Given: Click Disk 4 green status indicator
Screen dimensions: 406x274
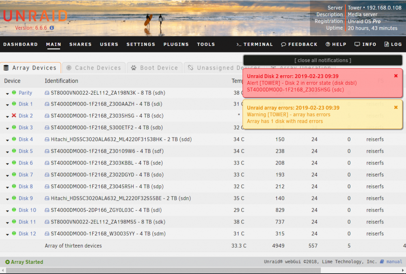Looking at the screenshot, I should 14,139.
